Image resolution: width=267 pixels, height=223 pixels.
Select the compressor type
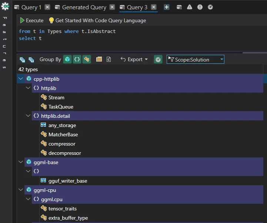click(x=62, y=144)
